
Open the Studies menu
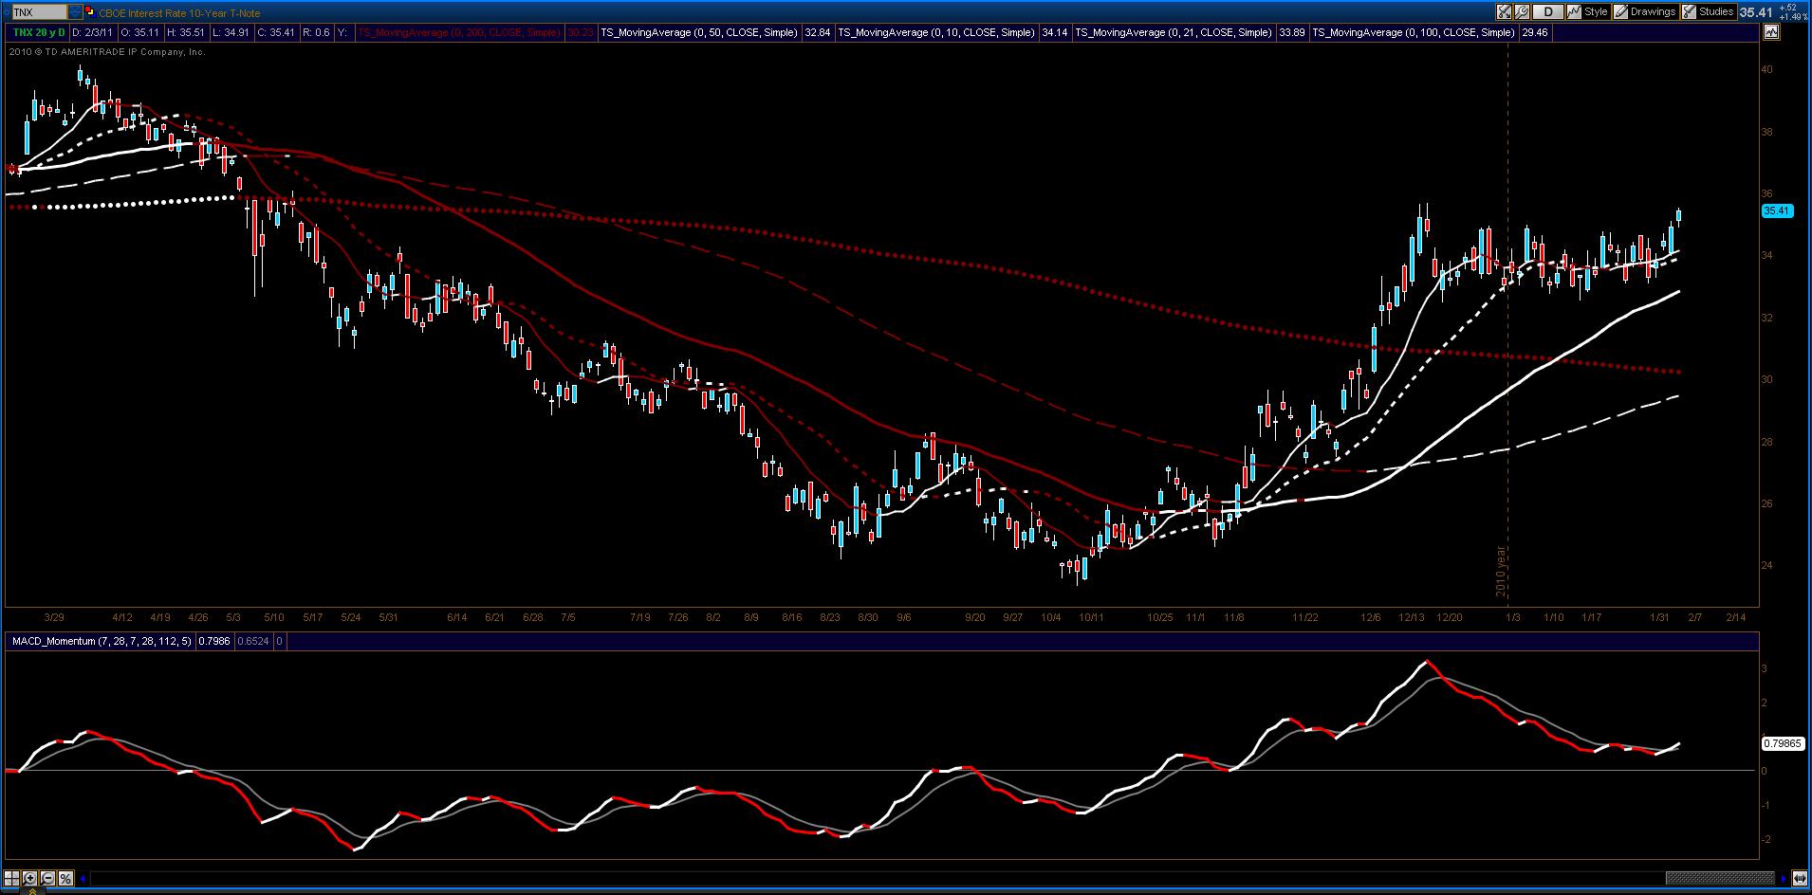point(1709,12)
